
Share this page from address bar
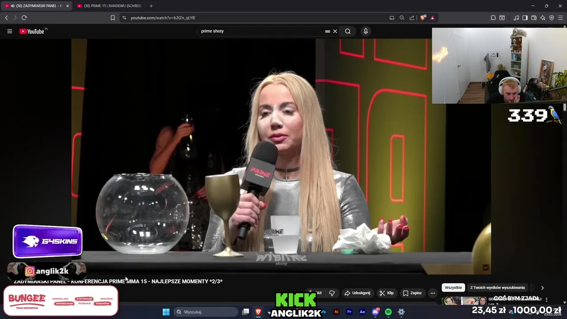[x=412, y=18]
